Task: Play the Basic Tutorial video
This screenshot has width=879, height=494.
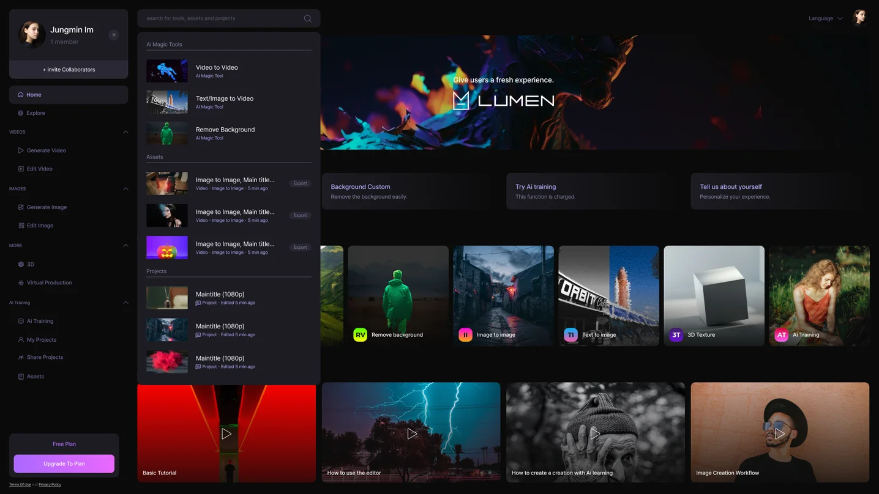Action: 226,433
